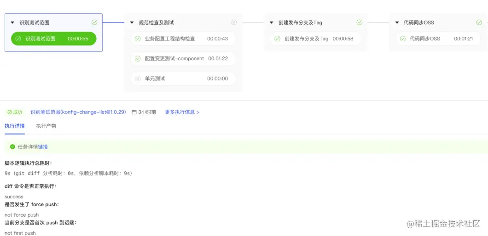Click check icon beside 业务配置工程结构检查

click(138, 39)
